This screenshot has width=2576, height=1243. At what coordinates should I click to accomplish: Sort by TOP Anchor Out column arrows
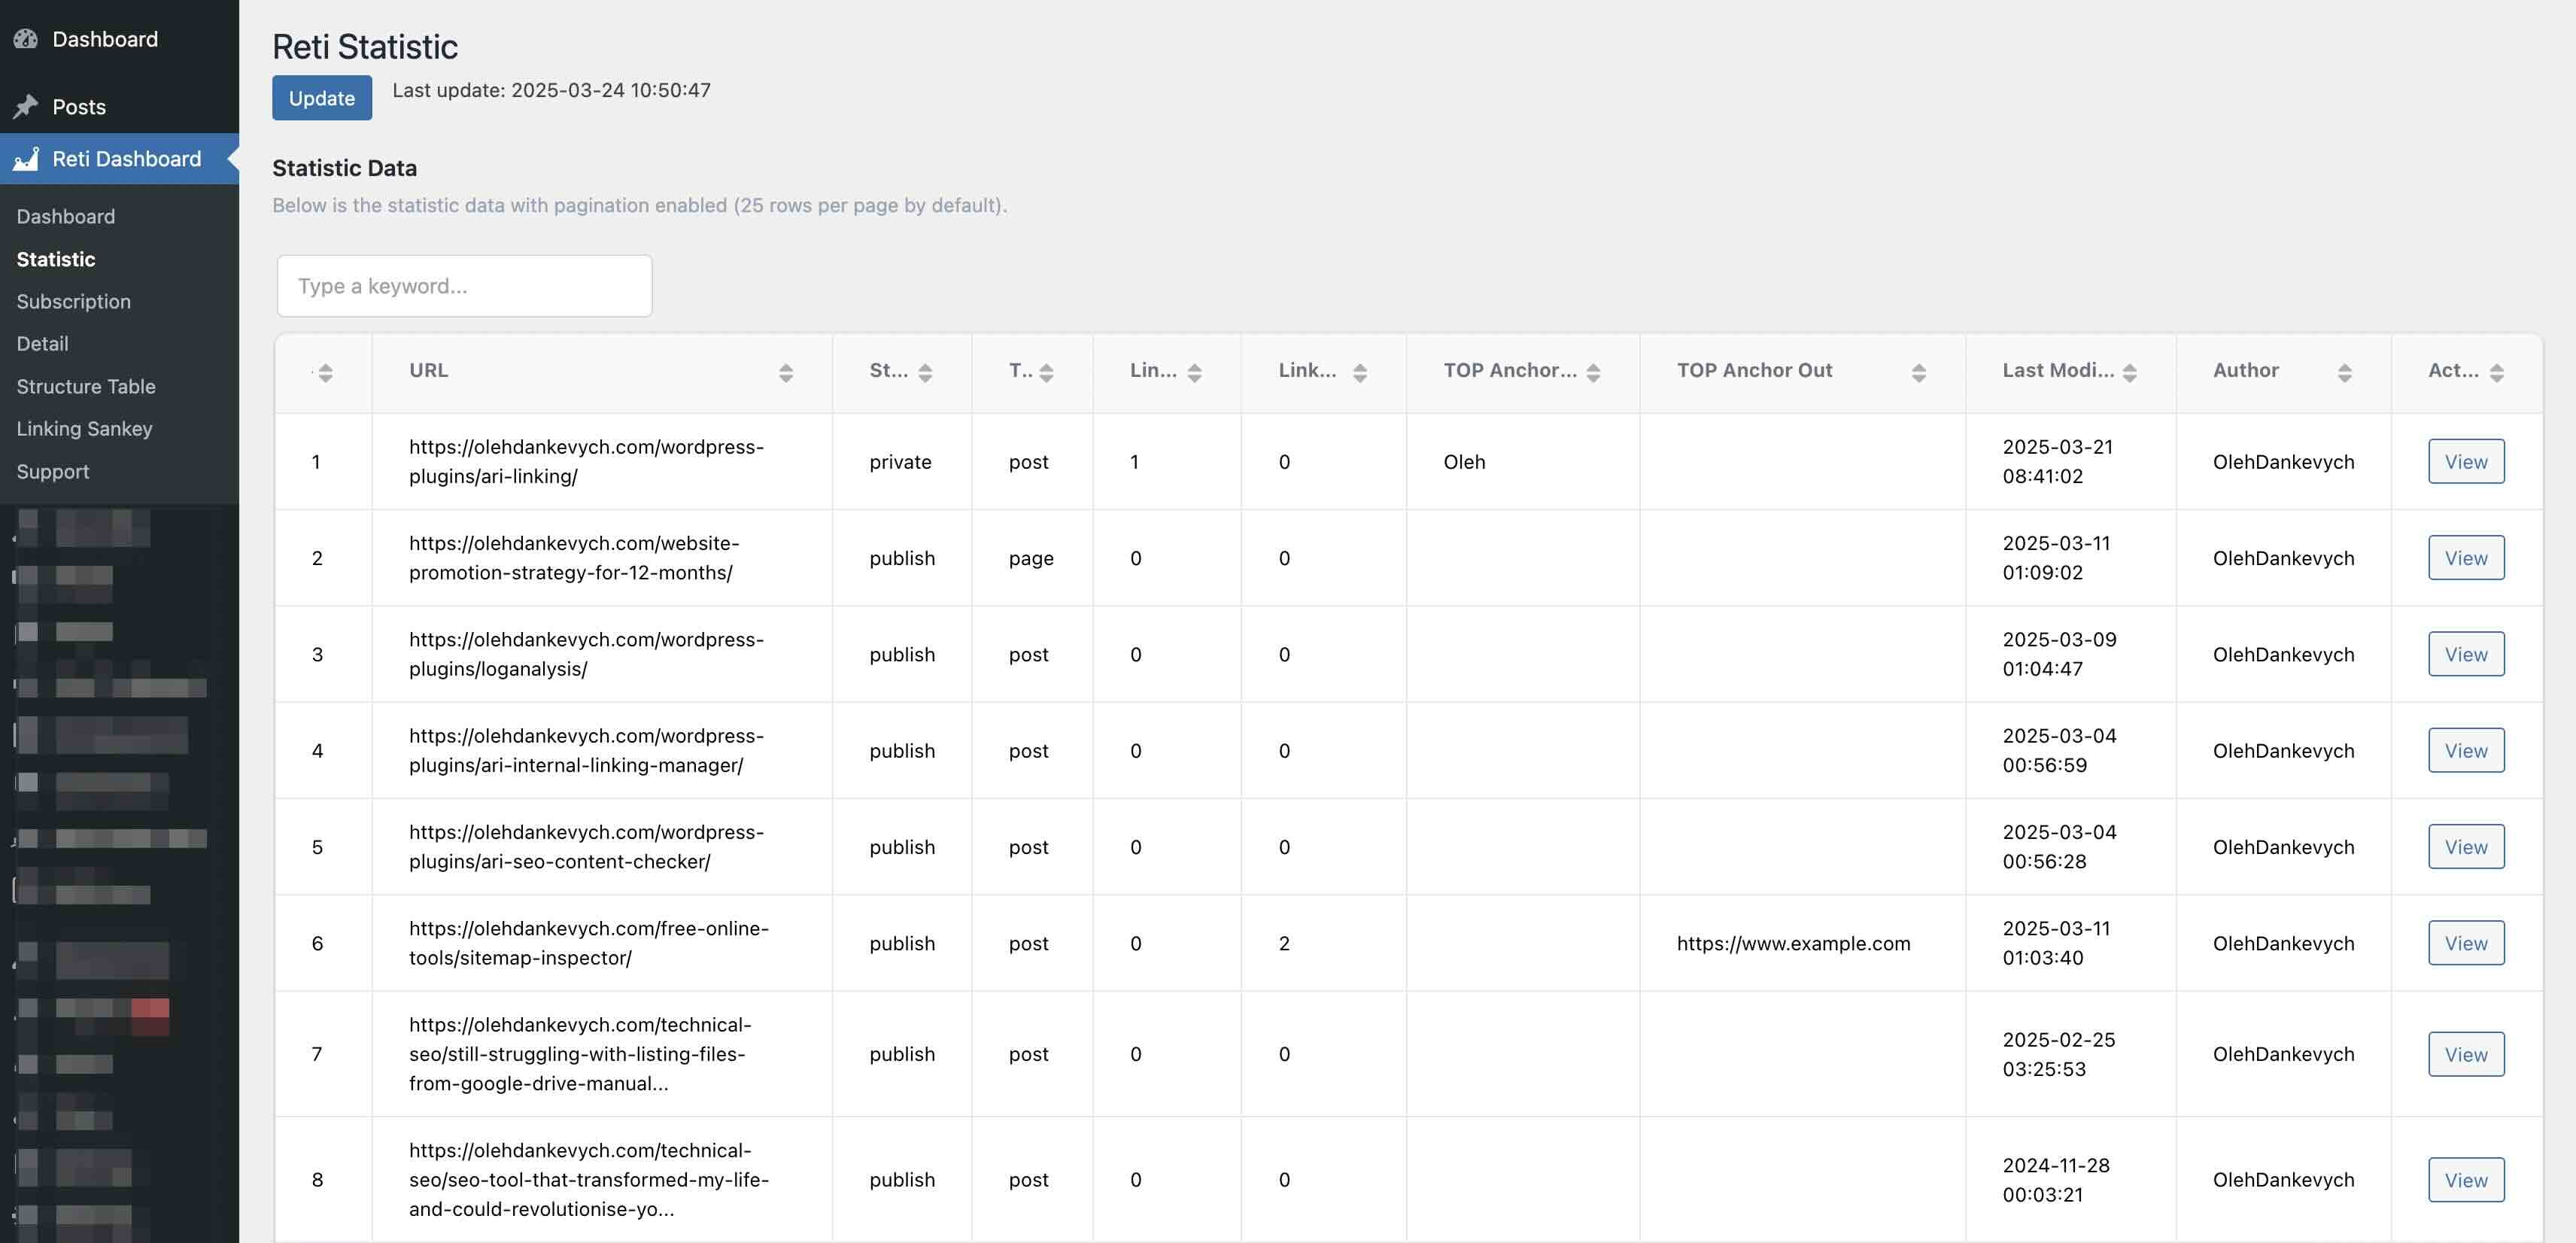[x=1918, y=372]
